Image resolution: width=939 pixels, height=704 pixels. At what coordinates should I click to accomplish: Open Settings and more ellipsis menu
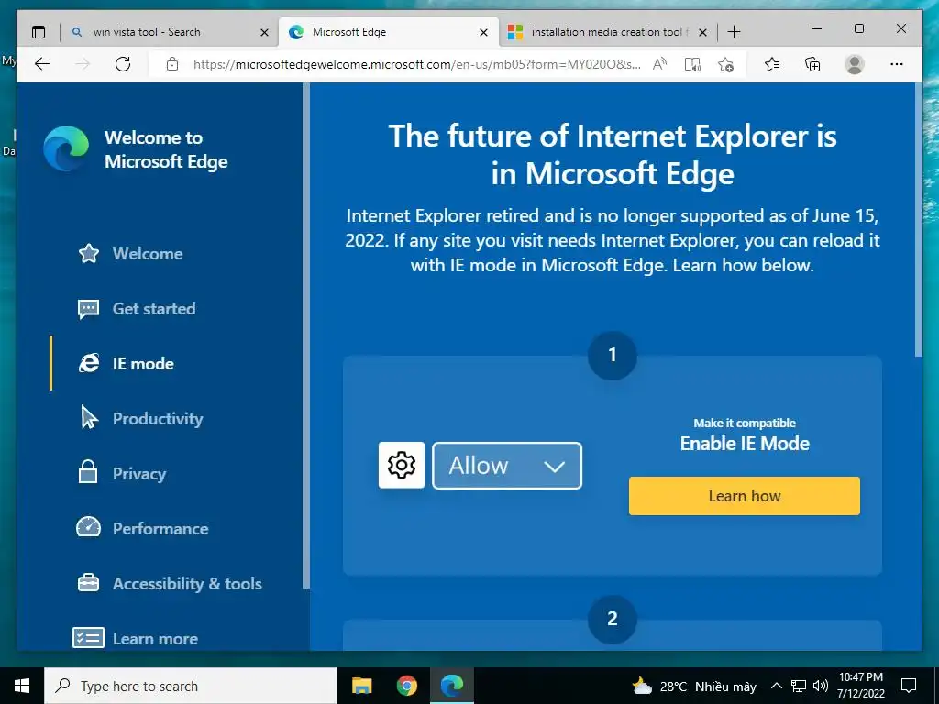pos(897,64)
